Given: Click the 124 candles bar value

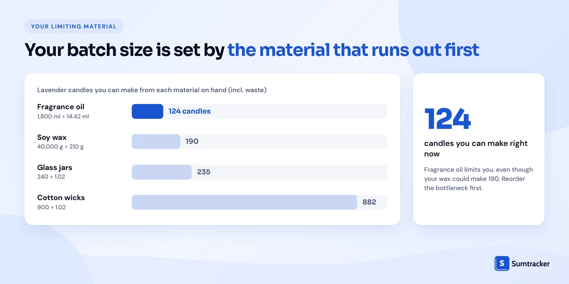Looking at the screenshot, I should click(x=190, y=111).
